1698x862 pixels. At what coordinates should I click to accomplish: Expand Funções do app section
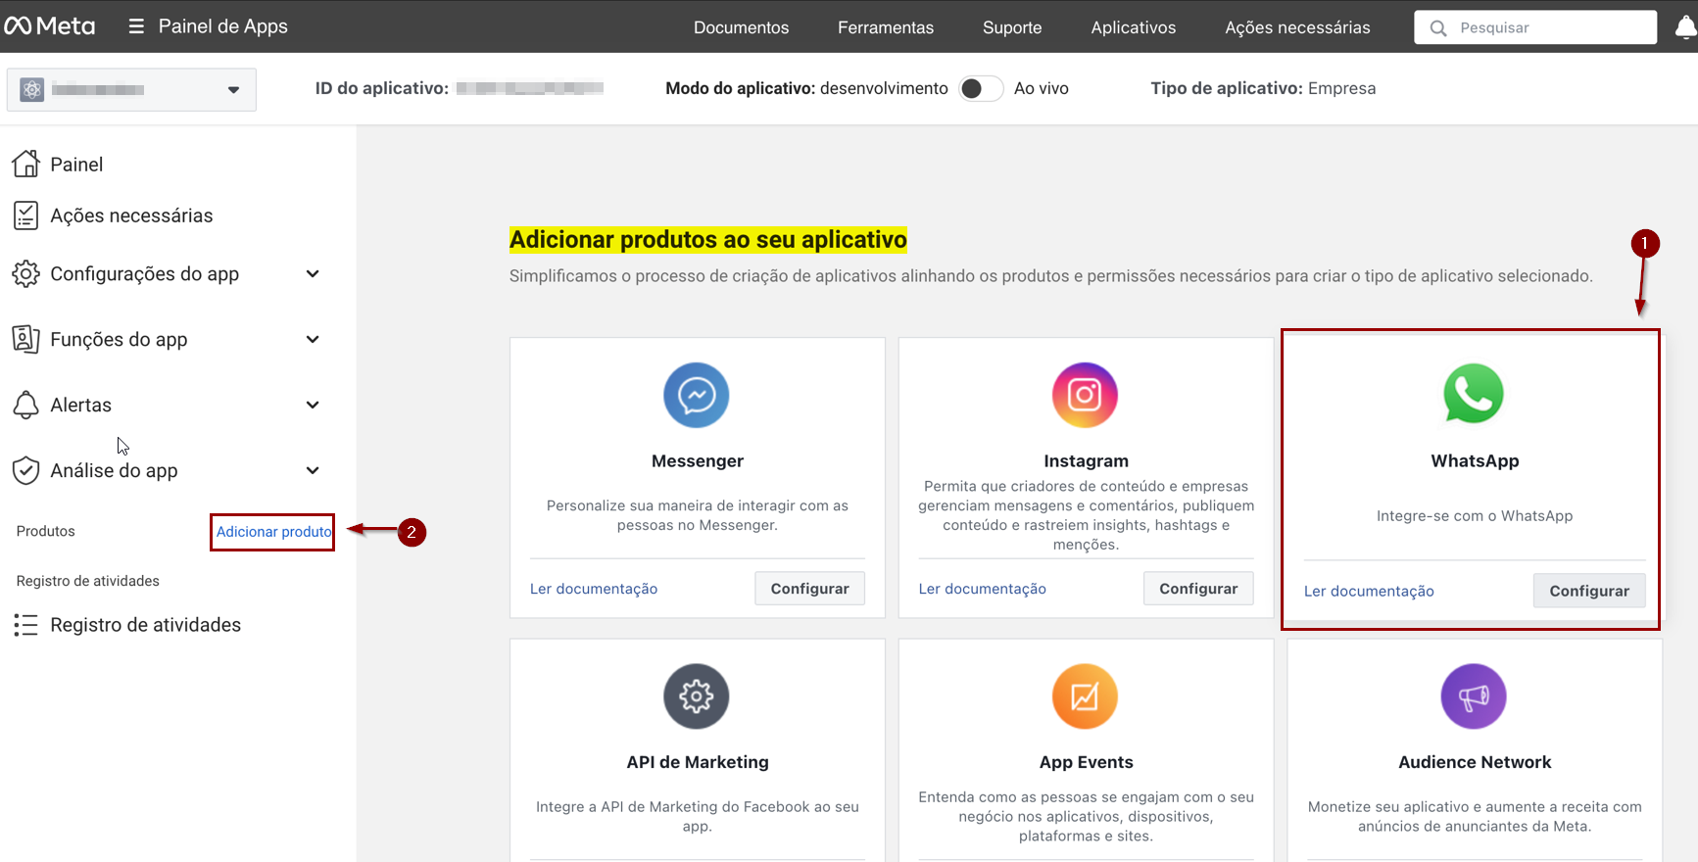pyautogui.click(x=313, y=340)
